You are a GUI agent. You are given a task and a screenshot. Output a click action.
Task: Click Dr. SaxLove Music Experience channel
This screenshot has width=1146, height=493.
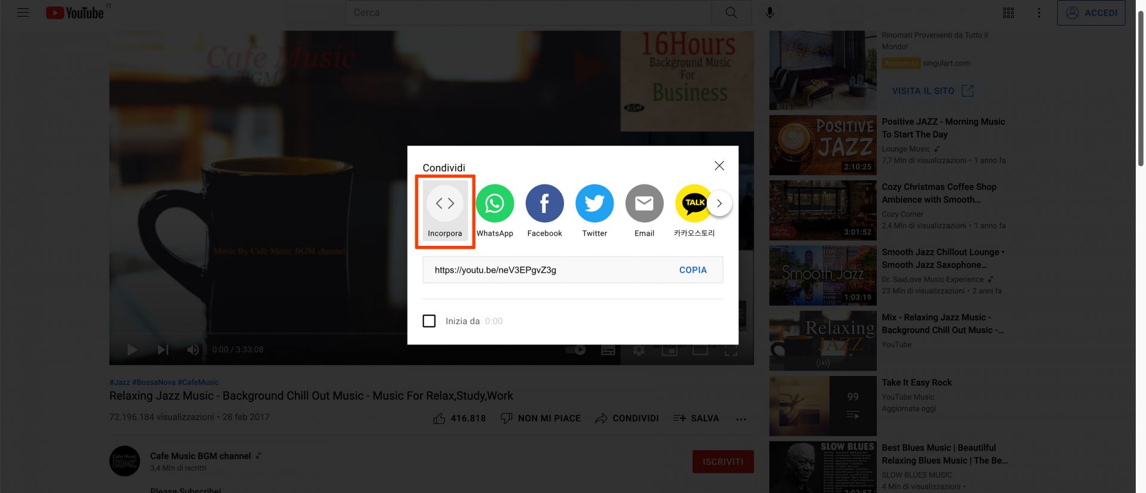(x=932, y=279)
